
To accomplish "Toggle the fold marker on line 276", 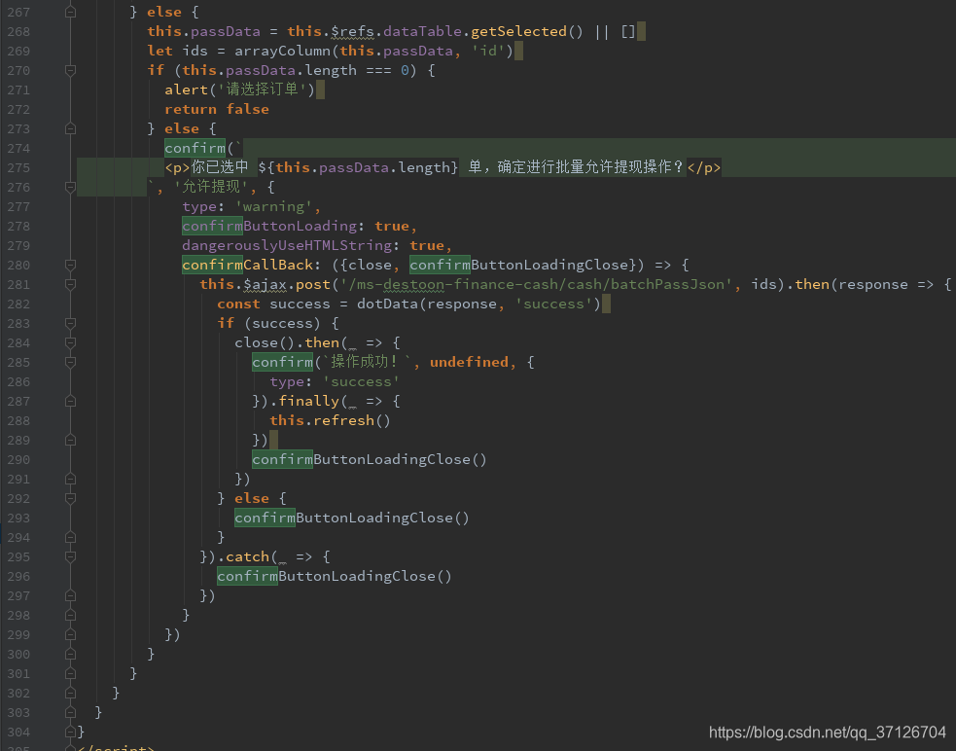I will [71, 188].
